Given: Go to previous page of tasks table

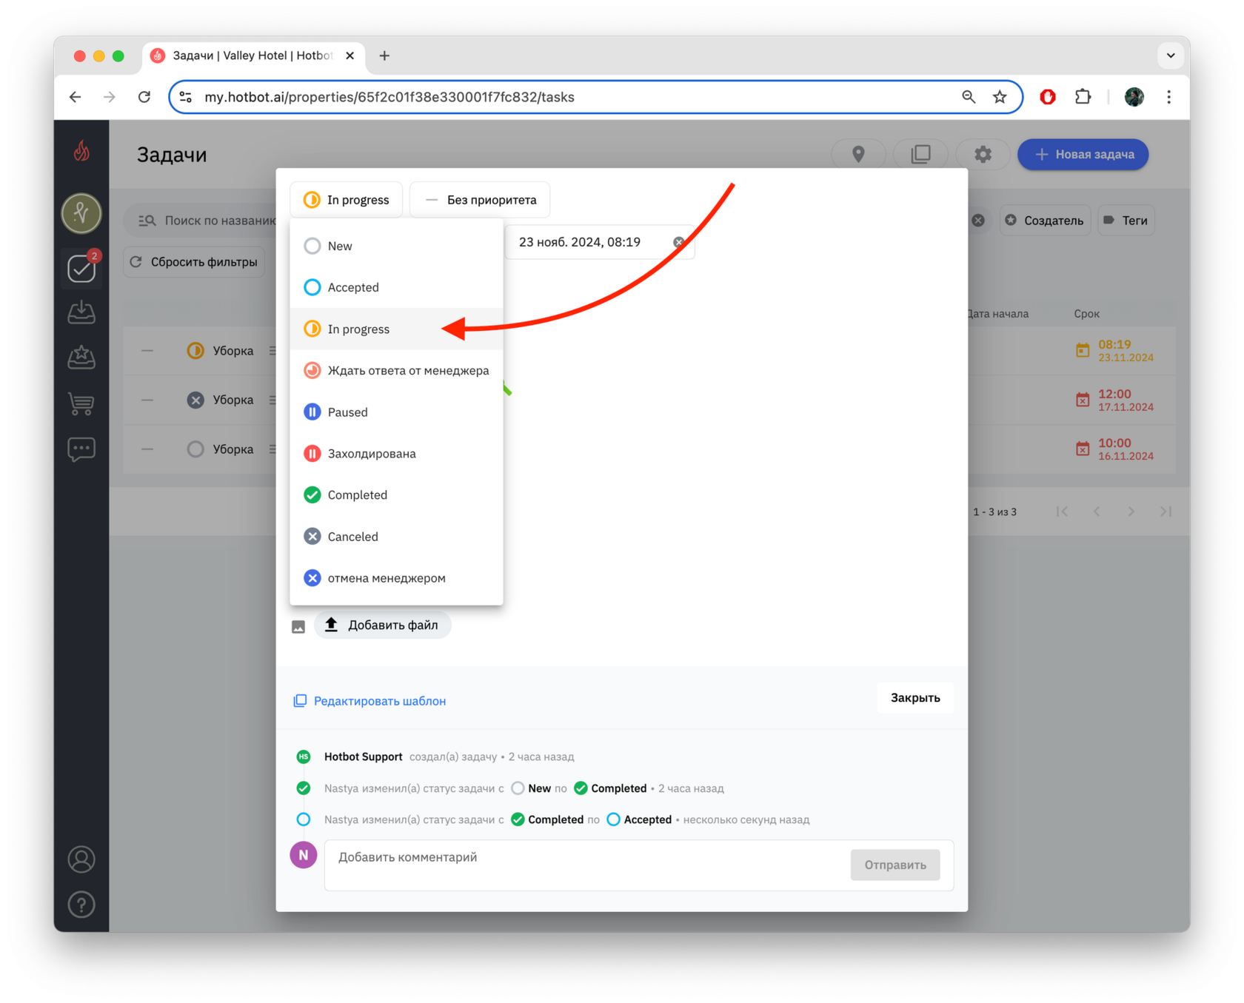Looking at the screenshot, I should pyautogui.click(x=1097, y=511).
